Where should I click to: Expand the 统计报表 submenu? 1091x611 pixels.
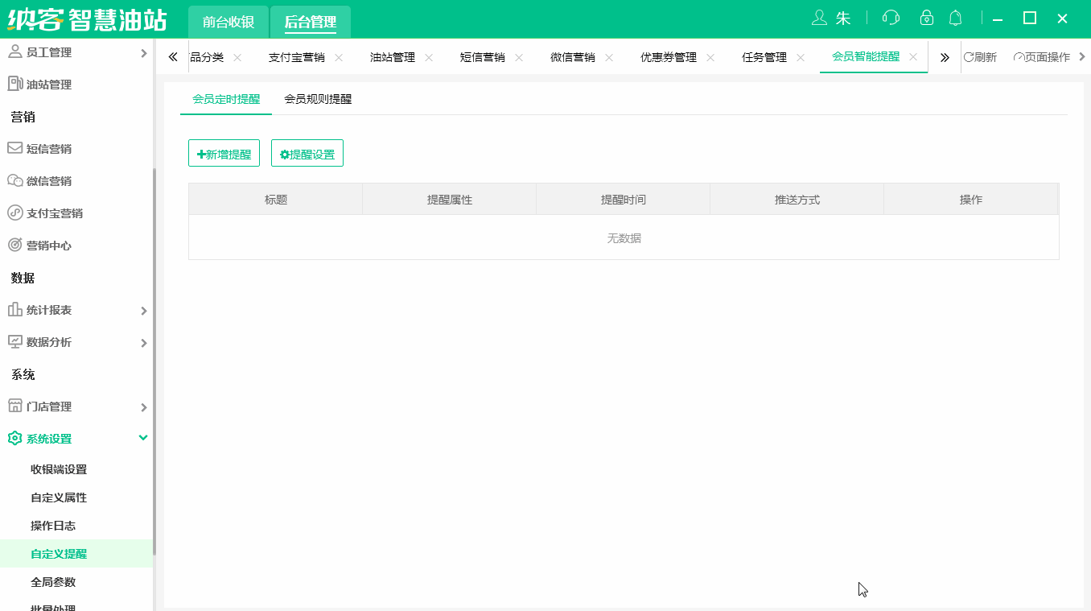[144, 309]
